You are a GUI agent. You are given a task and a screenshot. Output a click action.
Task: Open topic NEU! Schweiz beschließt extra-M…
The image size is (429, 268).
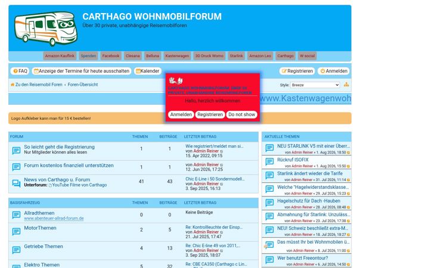(312, 228)
